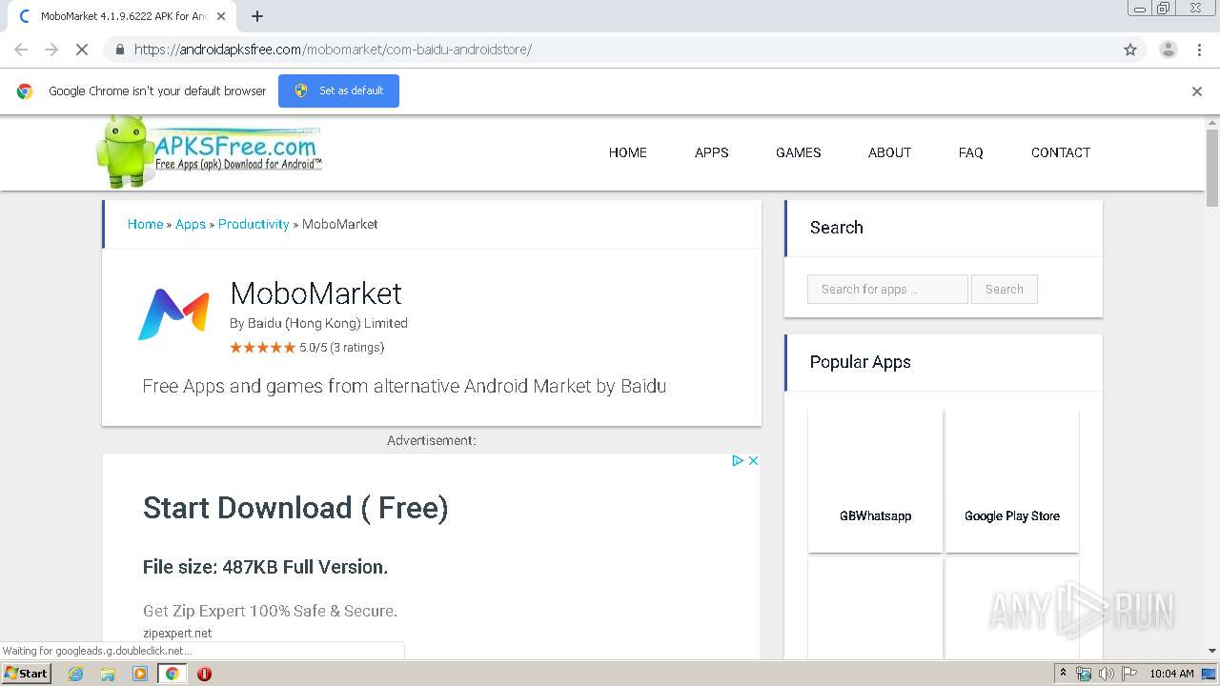This screenshot has width=1220, height=686.
Task: Follow the Productivity breadcrumb link
Action: point(254,224)
